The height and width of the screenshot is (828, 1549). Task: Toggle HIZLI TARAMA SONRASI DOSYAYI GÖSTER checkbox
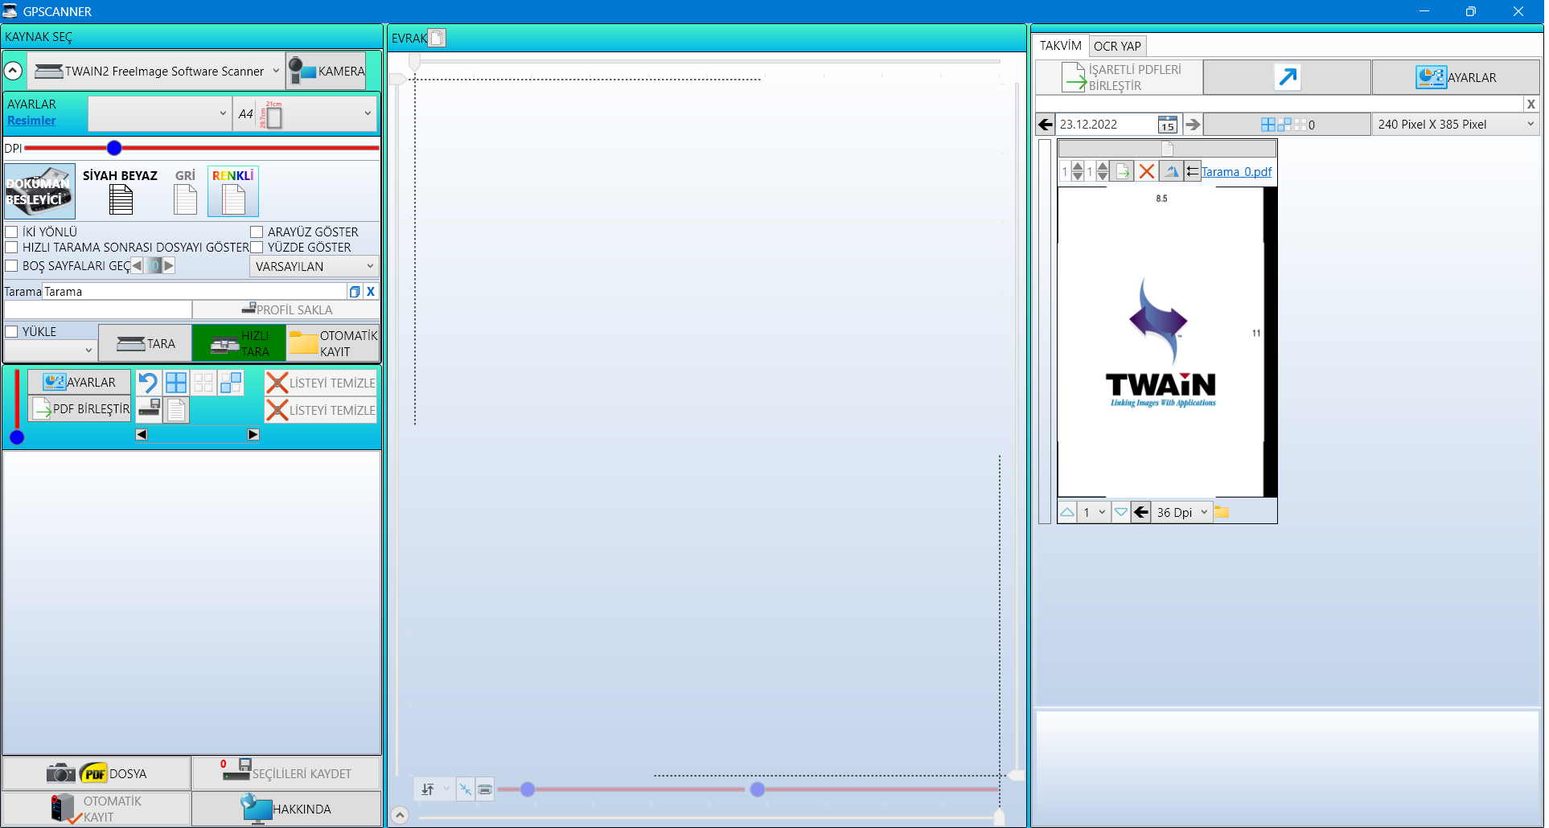[x=11, y=247]
